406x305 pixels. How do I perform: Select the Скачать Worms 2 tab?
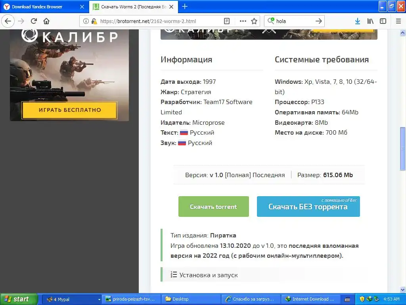coord(133,7)
